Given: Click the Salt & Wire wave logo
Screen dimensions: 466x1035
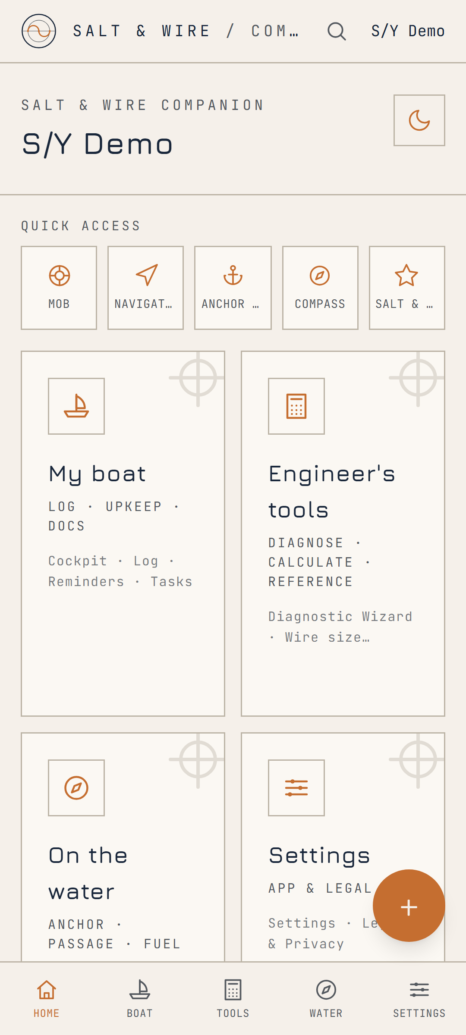Looking at the screenshot, I should [x=39, y=31].
